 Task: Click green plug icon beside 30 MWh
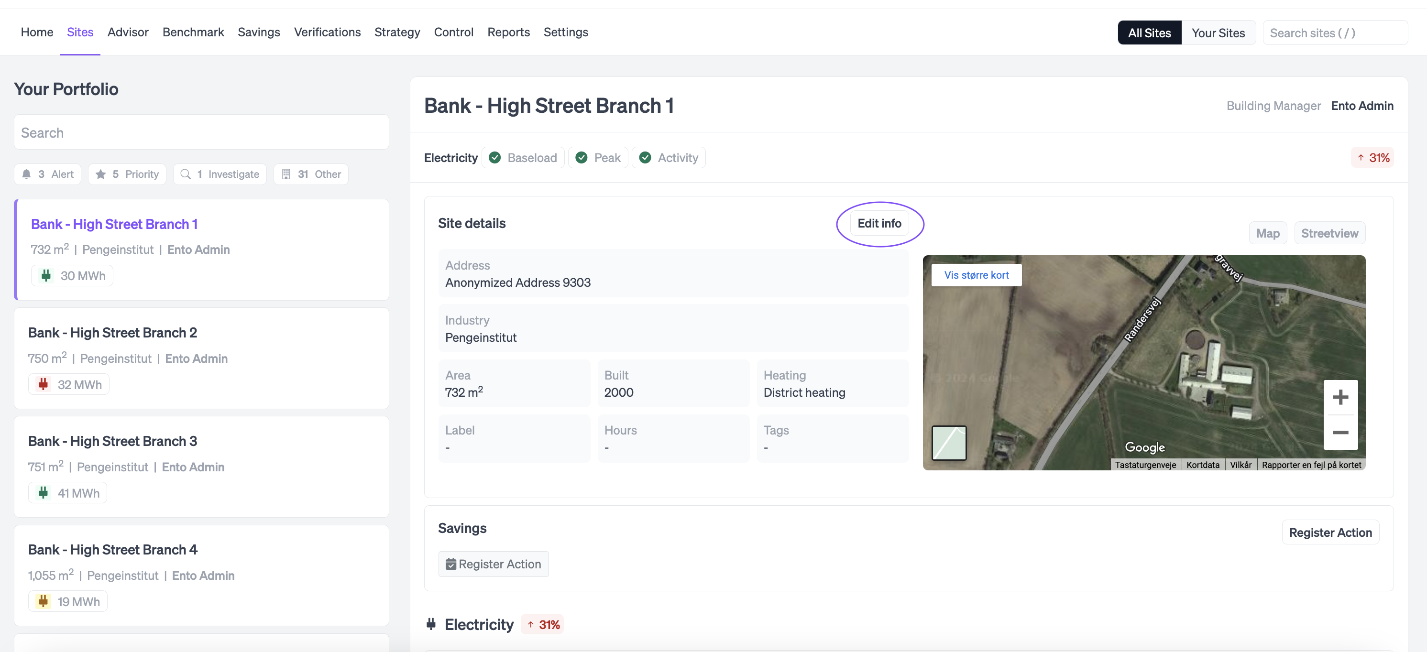click(46, 276)
